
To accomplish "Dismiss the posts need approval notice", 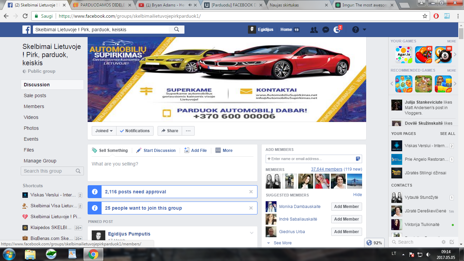I will point(251,192).
